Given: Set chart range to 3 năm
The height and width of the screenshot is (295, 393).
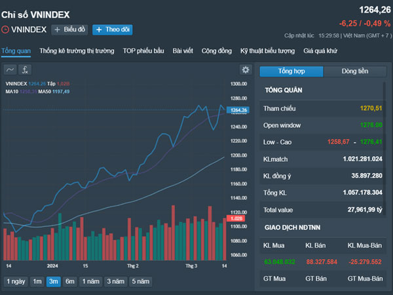Looking at the screenshot, I should (x=115, y=281).
